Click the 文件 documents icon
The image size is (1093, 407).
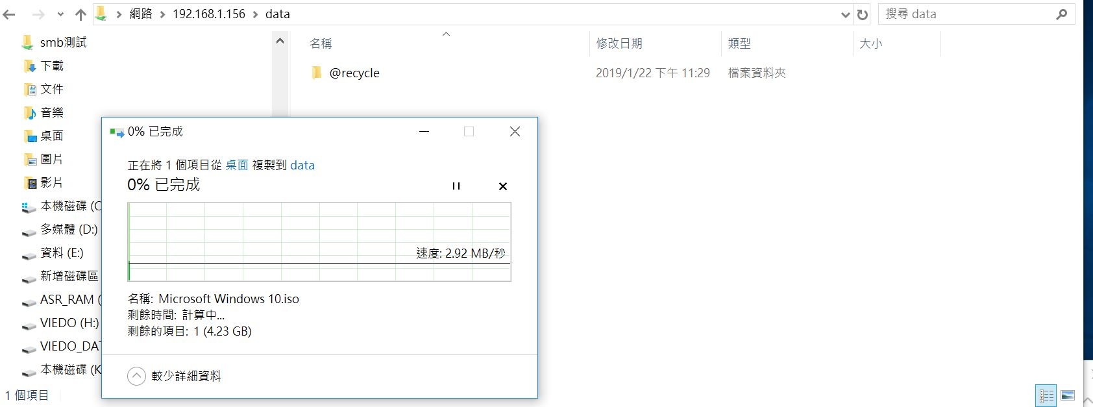pos(30,90)
